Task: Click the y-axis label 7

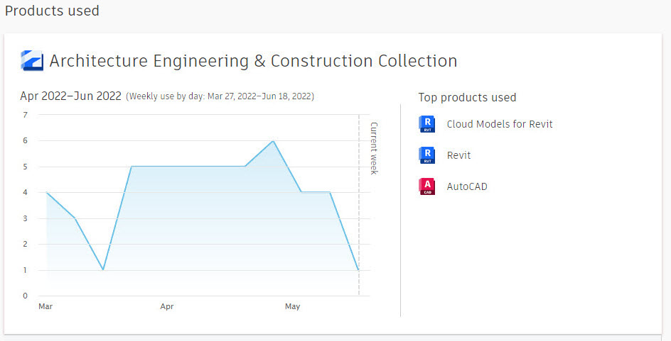Action: point(26,115)
